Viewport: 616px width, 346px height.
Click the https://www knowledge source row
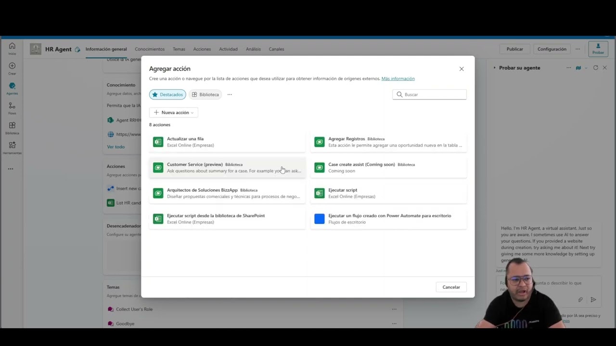(x=124, y=135)
